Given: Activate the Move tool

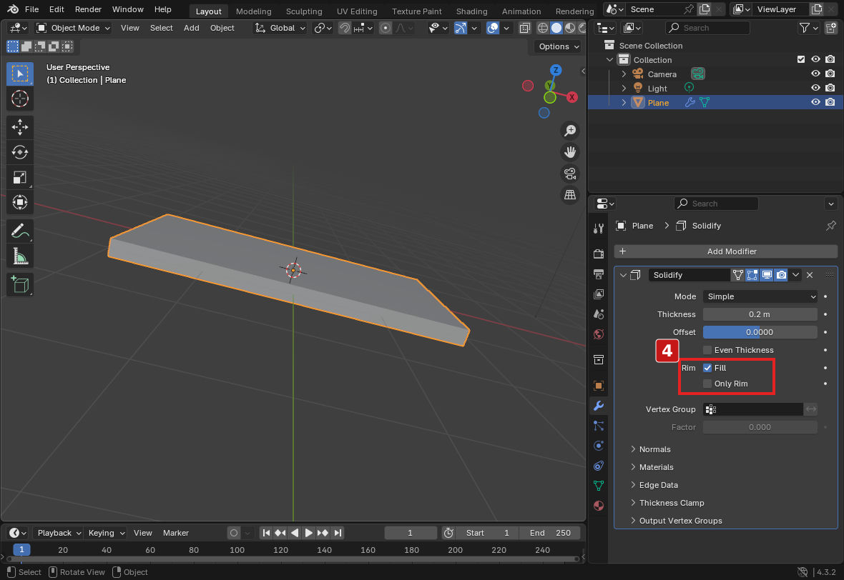Looking at the screenshot, I should pyautogui.click(x=20, y=127).
